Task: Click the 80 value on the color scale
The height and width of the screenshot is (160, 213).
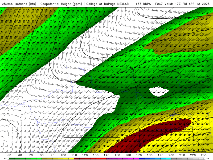Action: (x=42, y=155)
